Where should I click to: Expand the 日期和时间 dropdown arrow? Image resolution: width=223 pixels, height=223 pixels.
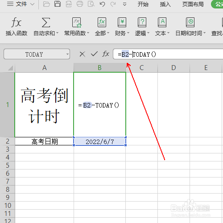204,33
